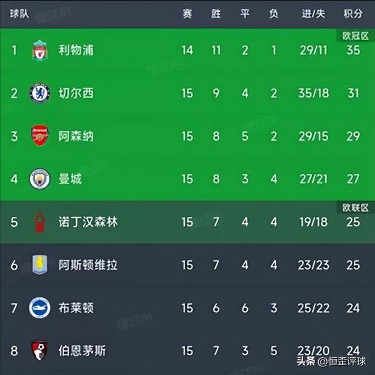Open team name 切尔西

click(76, 93)
